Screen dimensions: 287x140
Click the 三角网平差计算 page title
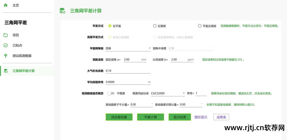point(86,11)
